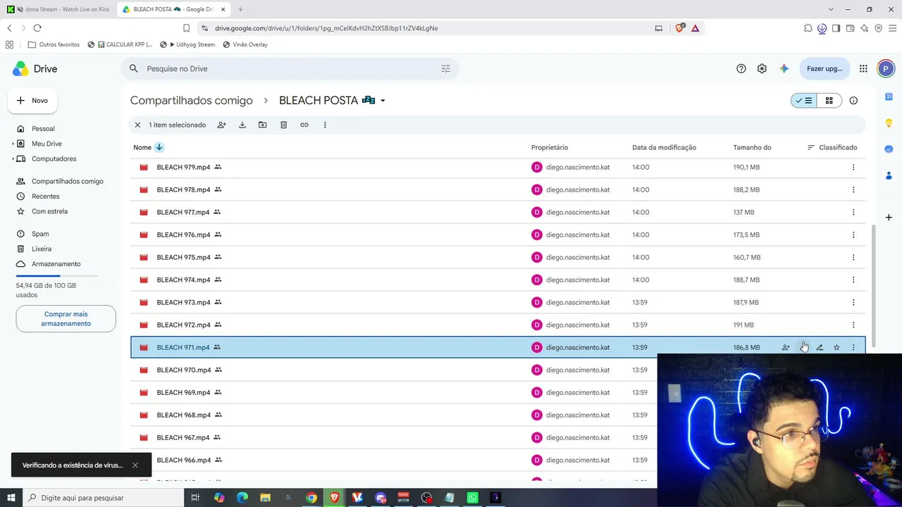Bookmark this page in address bar
This screenshot has width=902, height=507.
tap(186, 28)
